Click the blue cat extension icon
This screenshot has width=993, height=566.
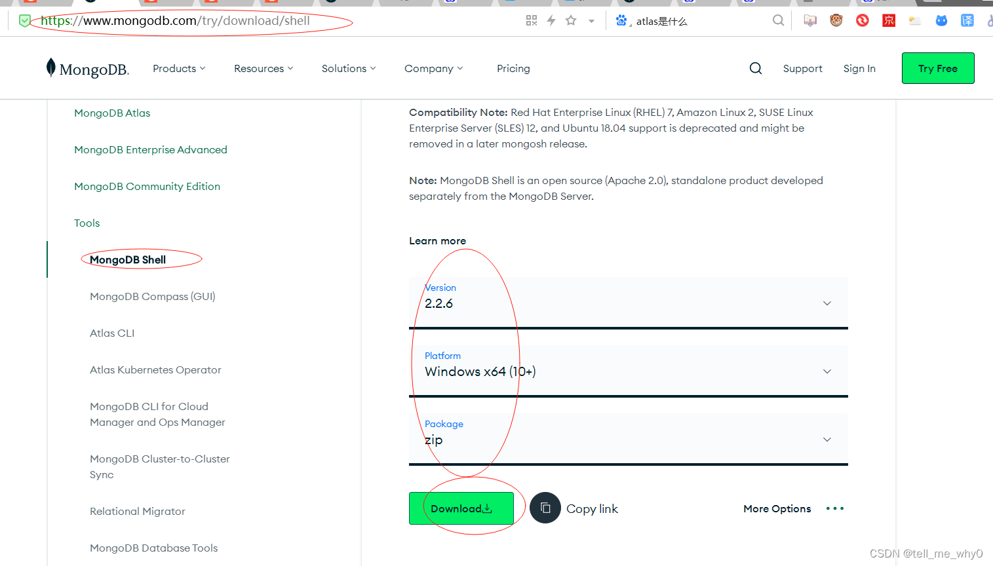click(941, 20)
